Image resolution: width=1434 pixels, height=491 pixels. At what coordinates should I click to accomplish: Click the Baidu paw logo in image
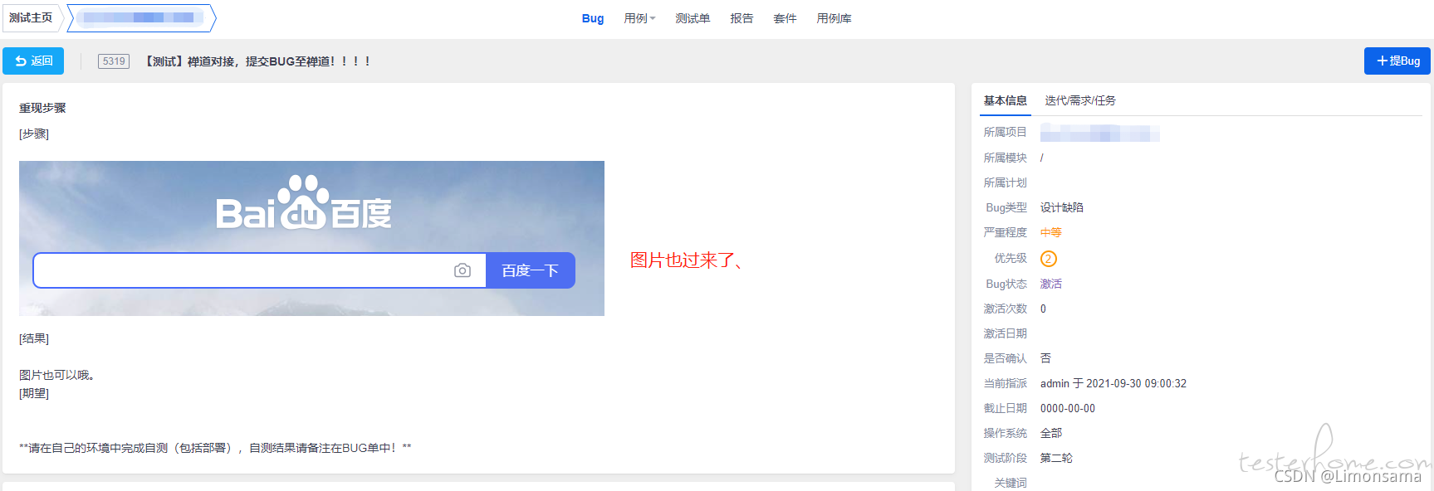tap(301, 202)
